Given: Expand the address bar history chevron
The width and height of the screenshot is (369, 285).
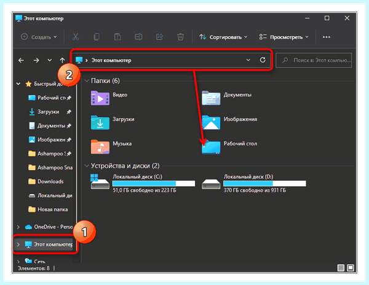Looking at the screenshot, I should click(x=248, y=60).
